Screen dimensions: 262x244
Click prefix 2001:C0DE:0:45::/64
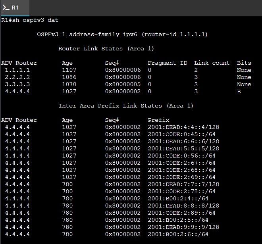pos(182,134)
